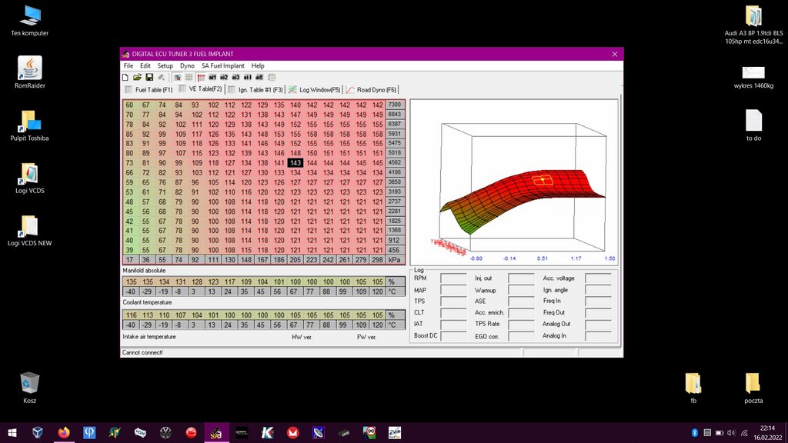Open the Help menu
The image size is (788, 443).
[258, 66]
